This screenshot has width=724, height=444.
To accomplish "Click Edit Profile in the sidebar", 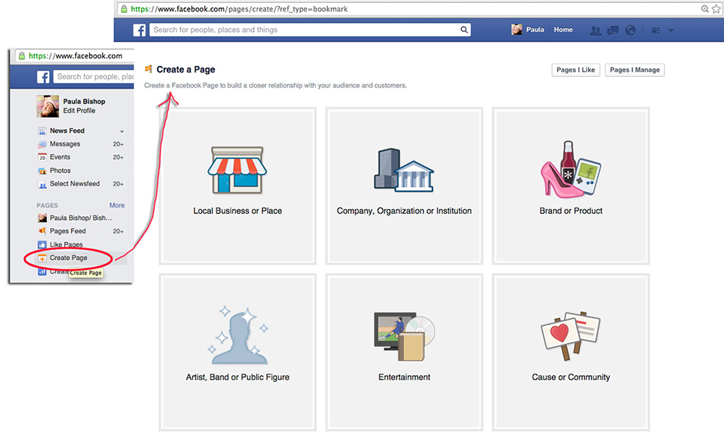I will tap(79, 110).
